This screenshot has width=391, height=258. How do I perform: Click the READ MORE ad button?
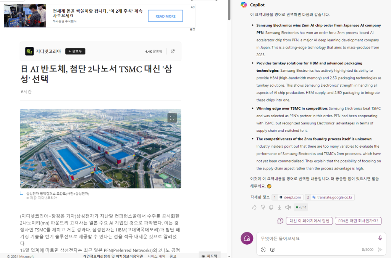pyautogui.click(x=165, y=16)
